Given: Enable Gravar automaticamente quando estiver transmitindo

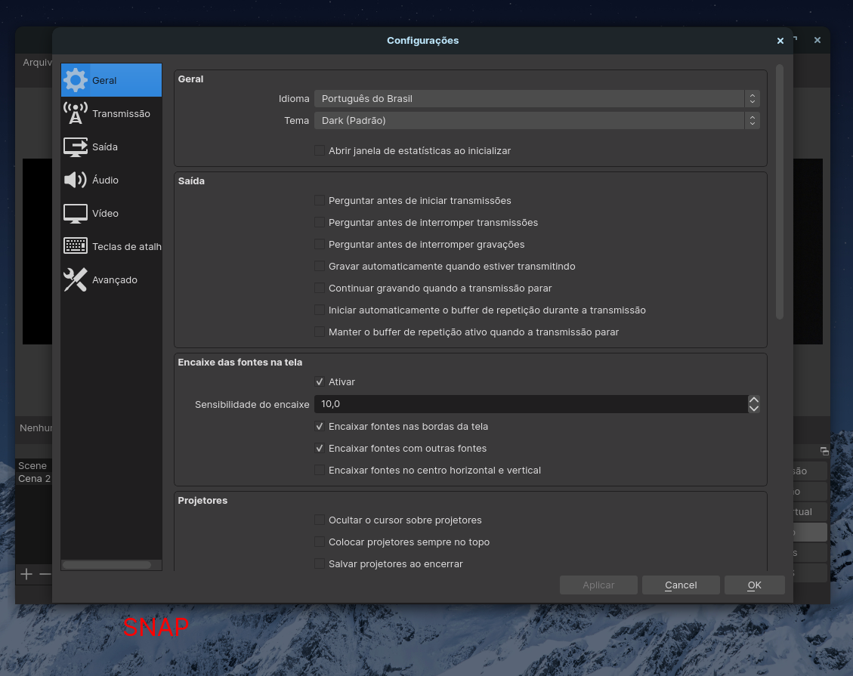Looking at the screenshot, I should point(320,266).
